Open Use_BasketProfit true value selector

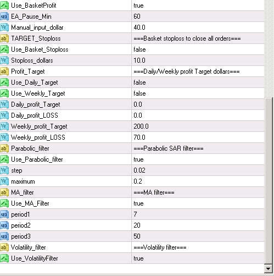click(198, 5)
